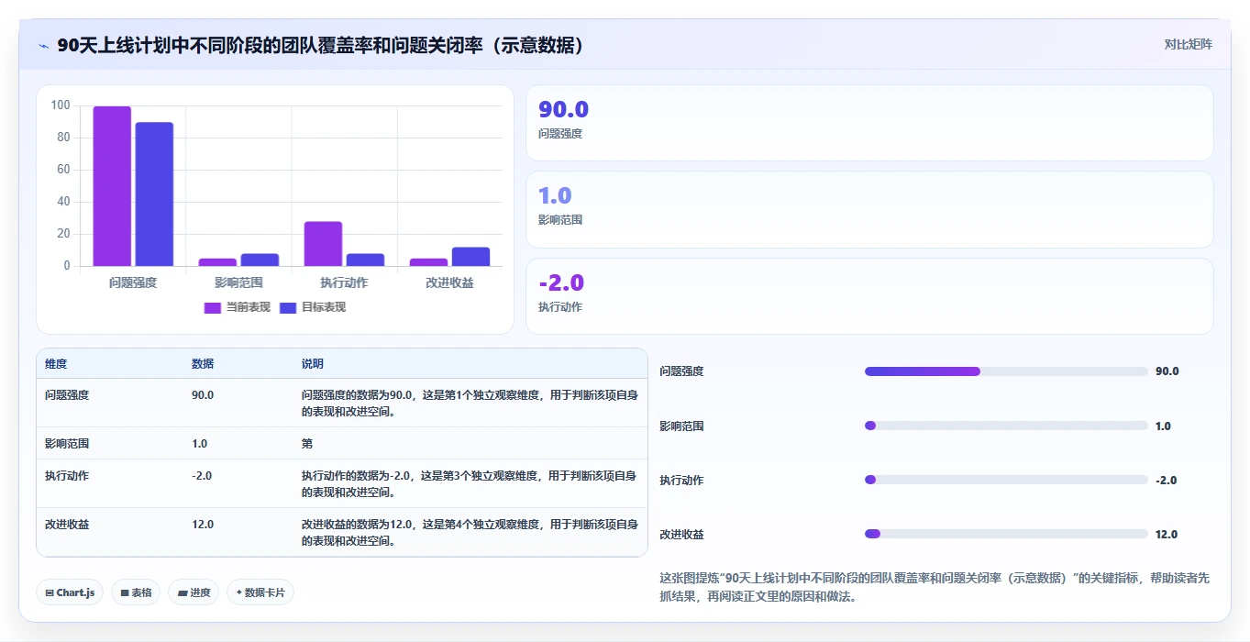Image resolution: width=1250 pixels, height=642 pixels.
Task: Click the 100 y-axis tick label
Action: (x=61, y=105)
